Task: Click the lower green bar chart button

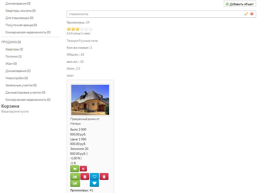Action: click(x=75, y=184)
